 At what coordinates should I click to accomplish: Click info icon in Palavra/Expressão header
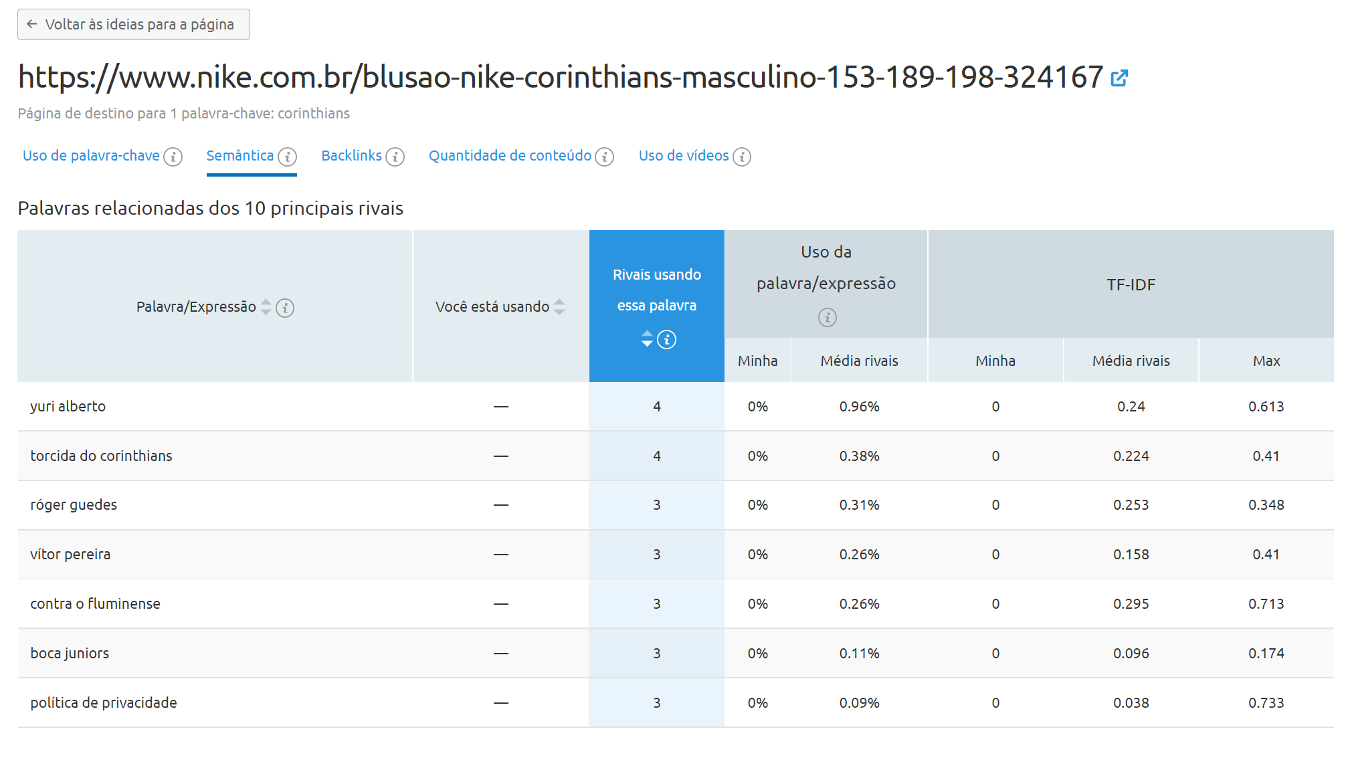tap(285, 308)
